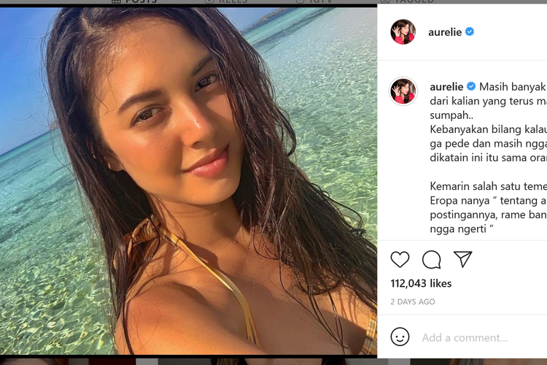This screenshot has width=547, height=365.
Task: Share the post using paper plane icon
Action: pyautogui.click(x=462, y=259)
